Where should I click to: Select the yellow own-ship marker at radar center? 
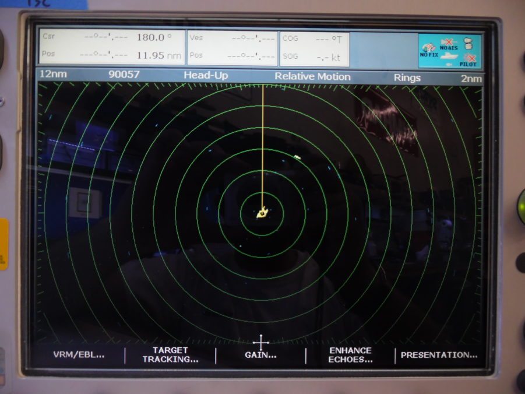pyautogui.click(x=262, y=212)
